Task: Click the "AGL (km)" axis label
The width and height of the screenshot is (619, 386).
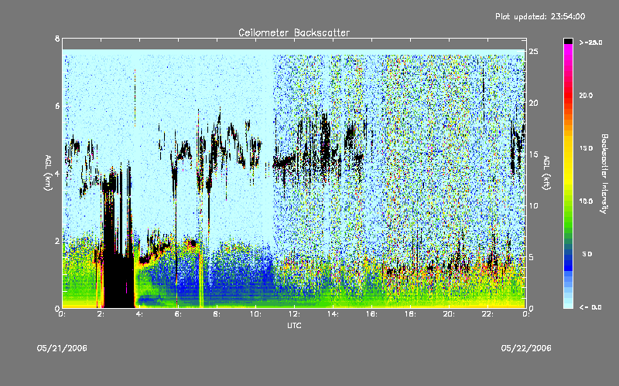Action: pyautogui.click(x=48, y=172)
